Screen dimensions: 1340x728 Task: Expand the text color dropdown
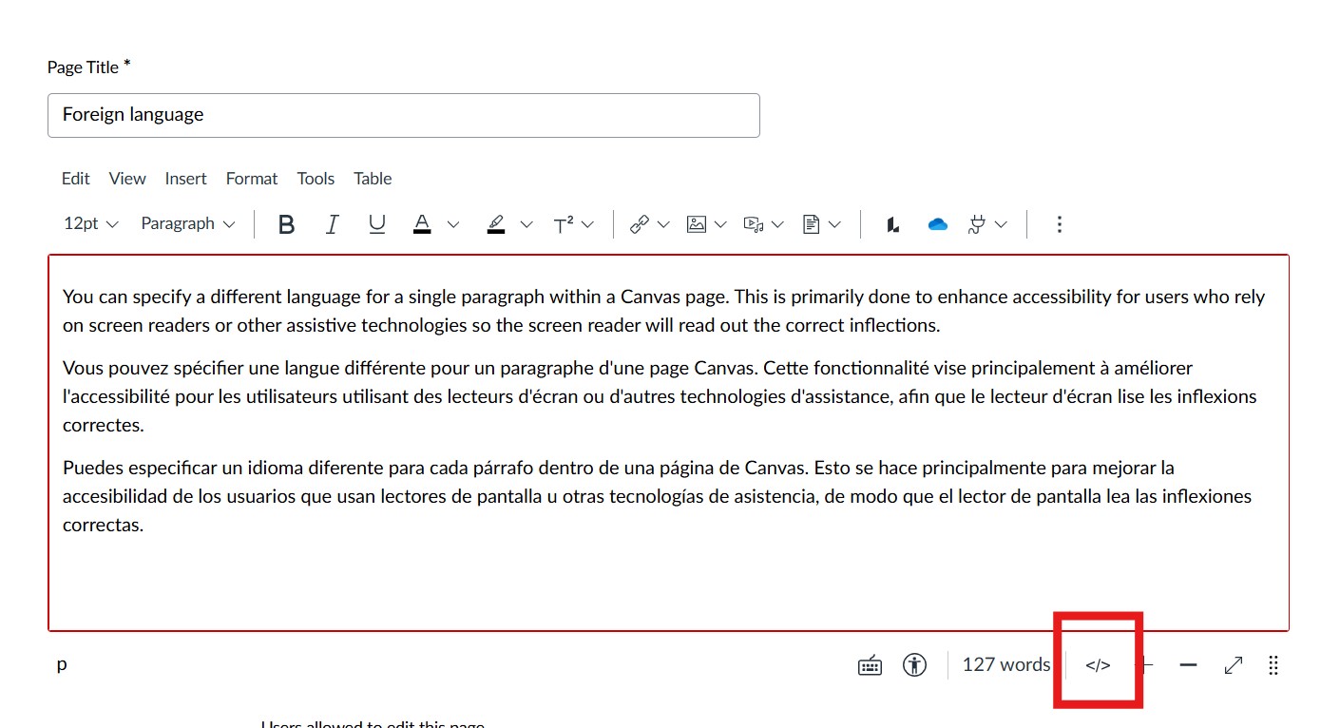[x=453, y=223]
